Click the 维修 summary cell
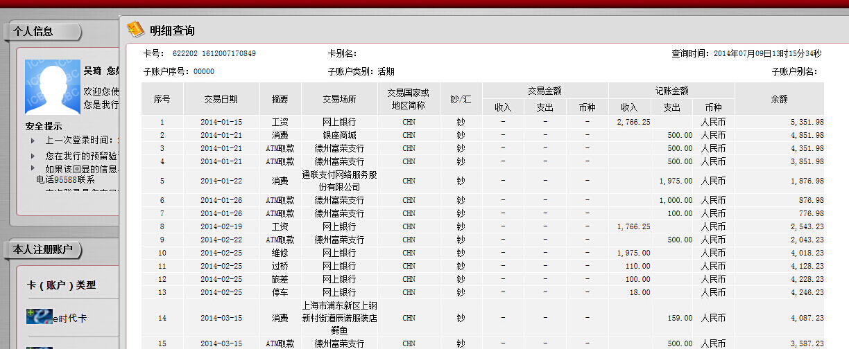The width and height of the screenshot is (849, 349). (x=280, y=253)
